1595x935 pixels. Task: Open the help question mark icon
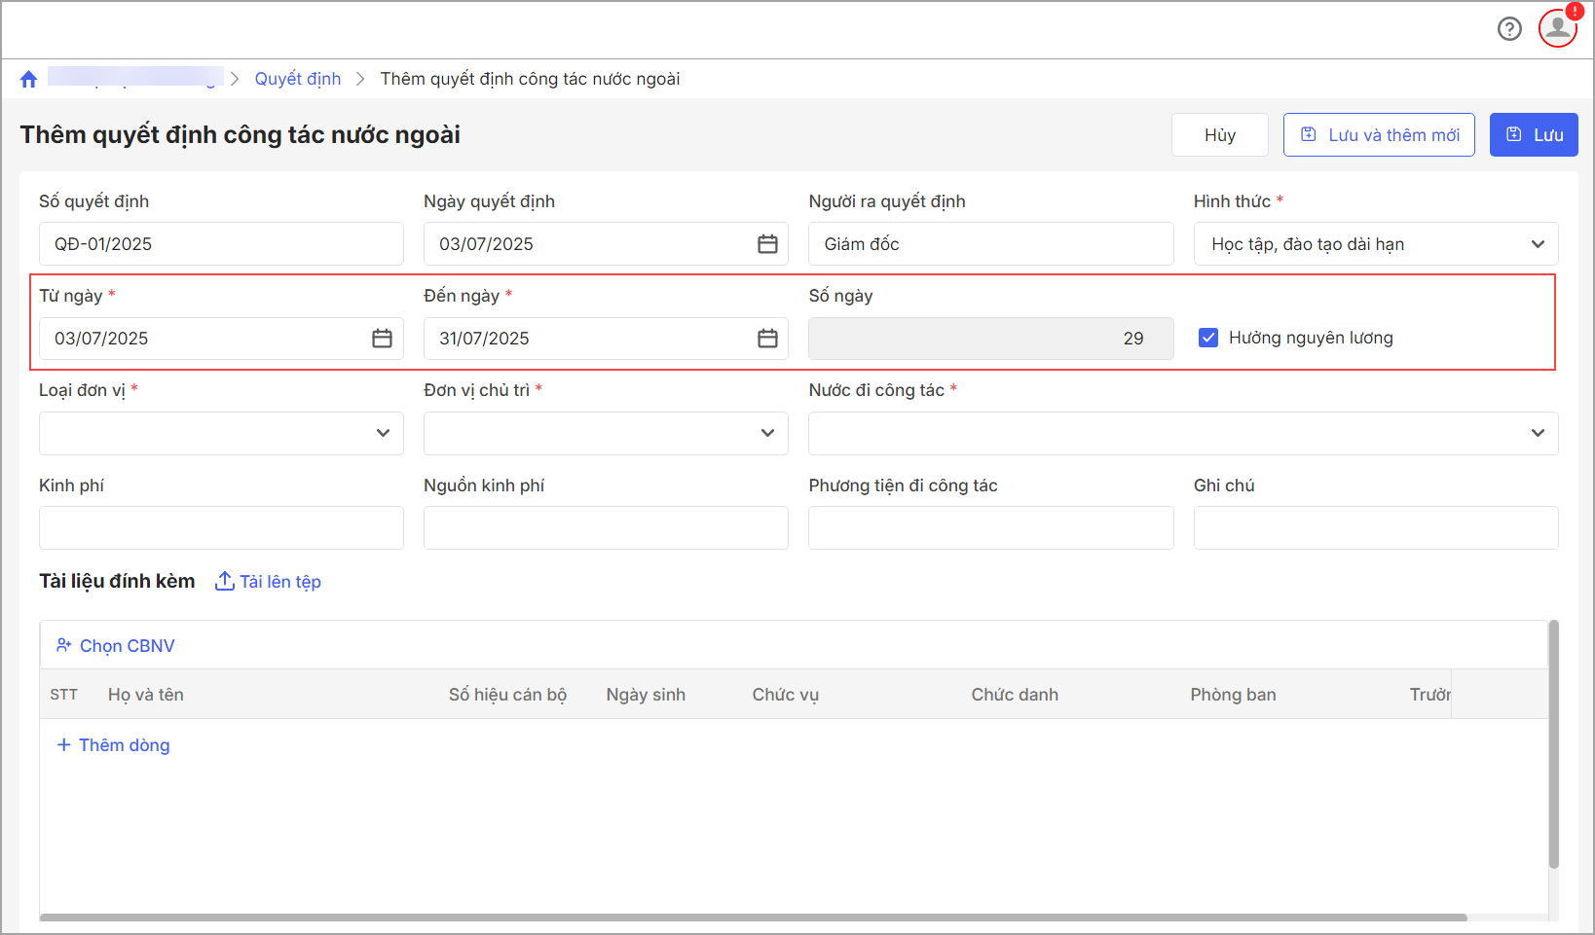(x=1509, y=29)
